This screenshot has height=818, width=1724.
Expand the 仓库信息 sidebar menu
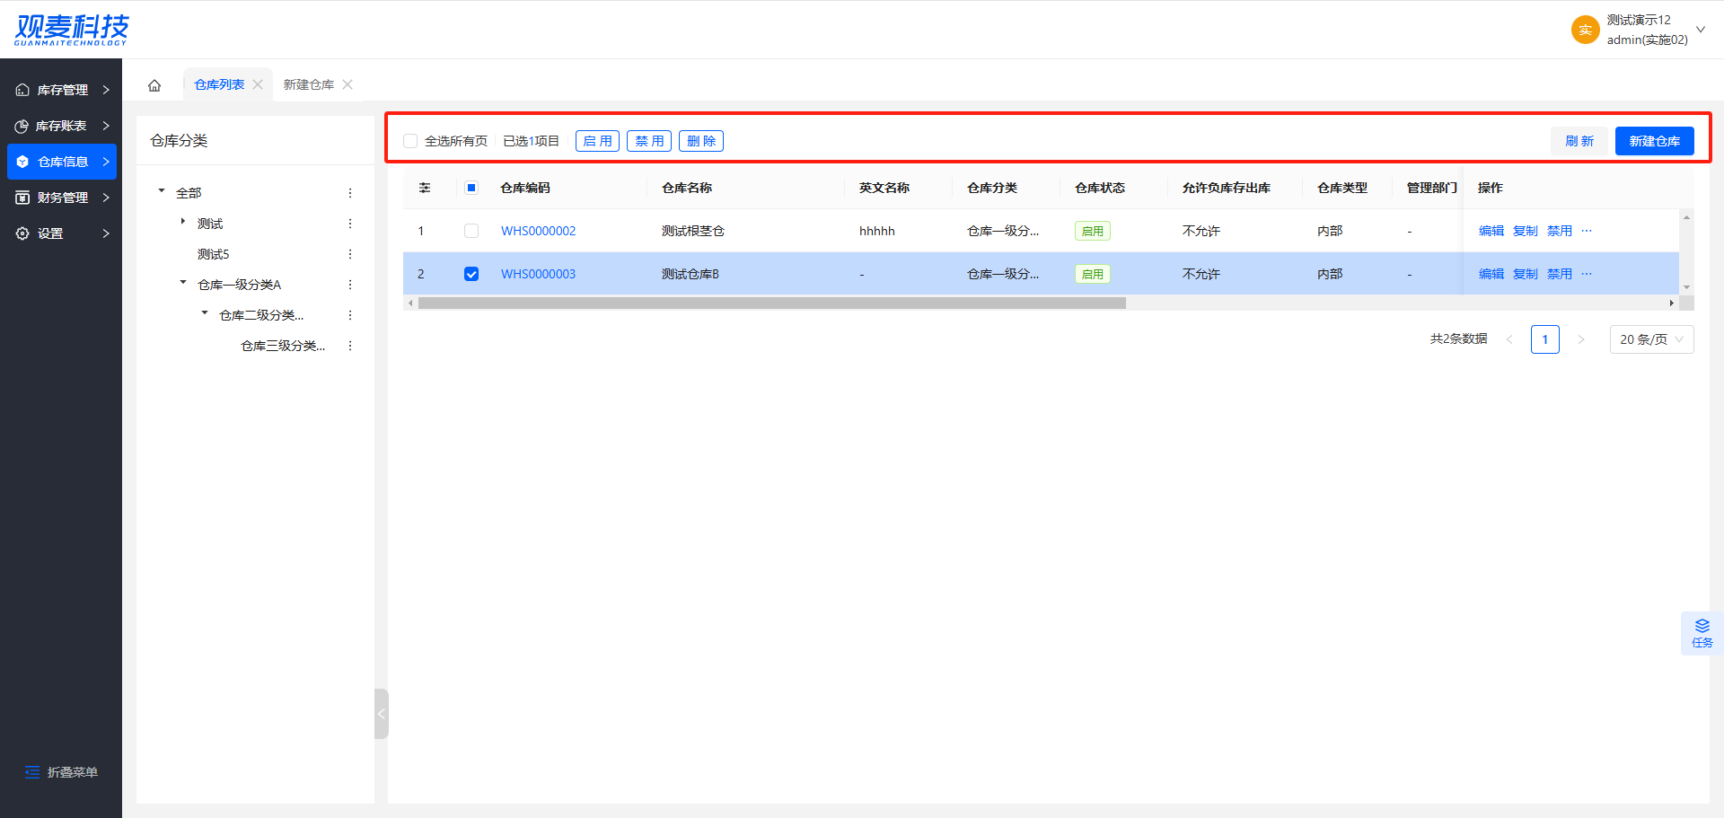point(62,162)
